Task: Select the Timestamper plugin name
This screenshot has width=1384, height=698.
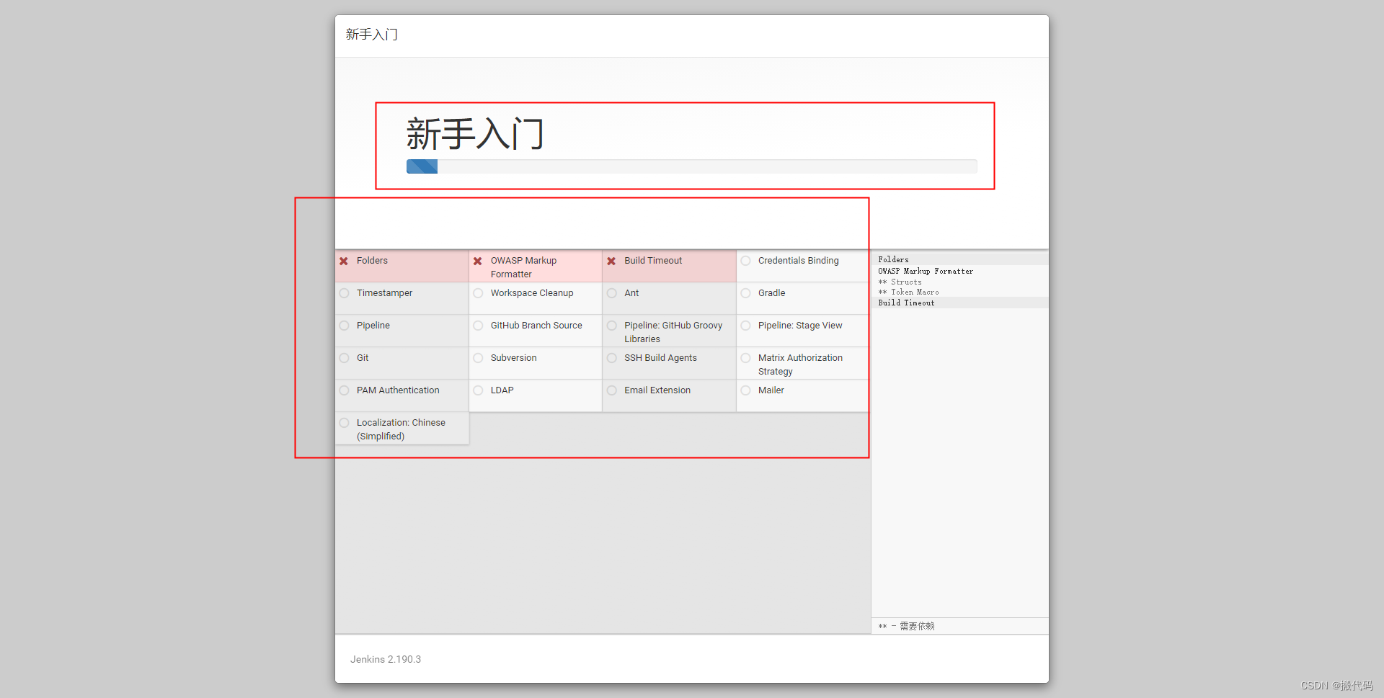Action: pos(384,293)
